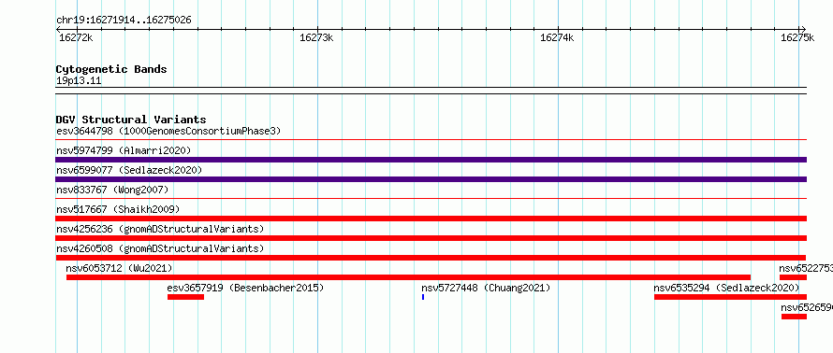Viewport: 833px width, 353px height.
Task: Select the nsv517667 (Shaikh2009) red bar
Action: (431, 219)
